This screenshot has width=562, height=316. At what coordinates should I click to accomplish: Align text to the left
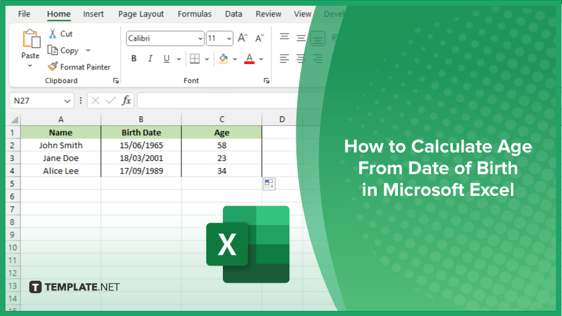[285, 58]
